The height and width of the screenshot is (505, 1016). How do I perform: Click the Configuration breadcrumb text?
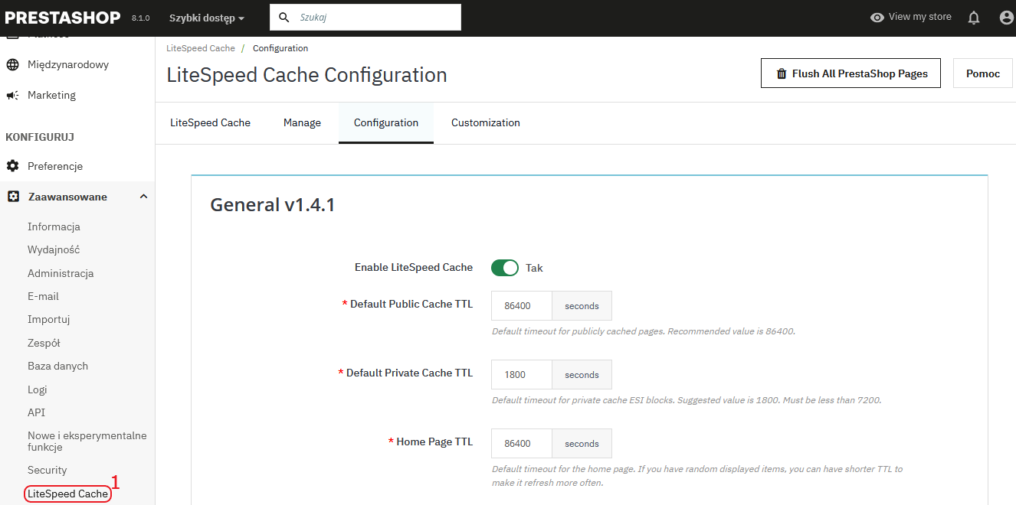pos(280,48)
